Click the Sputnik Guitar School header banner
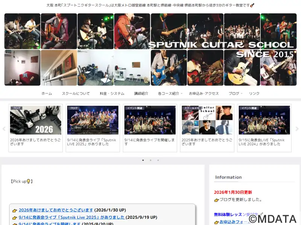 (150, 49)
